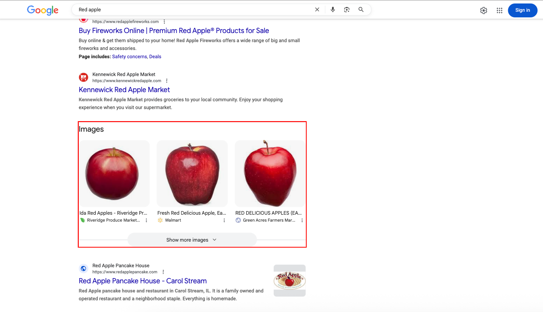Open the Green Acres Red Delicious thumbnail

[270, 173]
